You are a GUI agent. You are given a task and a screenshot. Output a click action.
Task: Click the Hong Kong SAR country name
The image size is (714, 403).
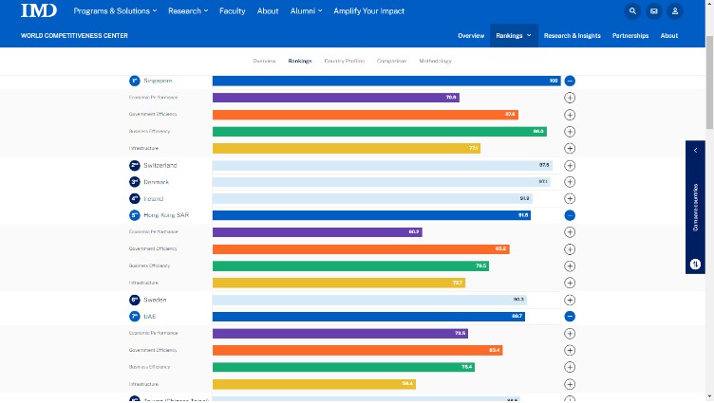point(166,215)
